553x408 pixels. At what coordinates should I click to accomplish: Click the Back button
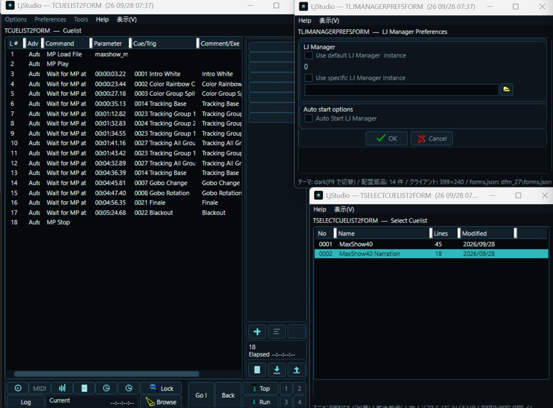[x=228, y=395]
